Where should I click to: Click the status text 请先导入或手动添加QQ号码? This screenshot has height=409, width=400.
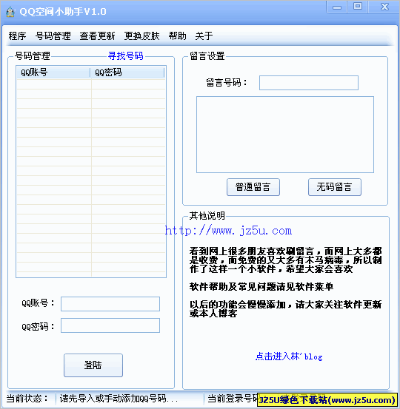pyautogui.click(x=119, y=399)
